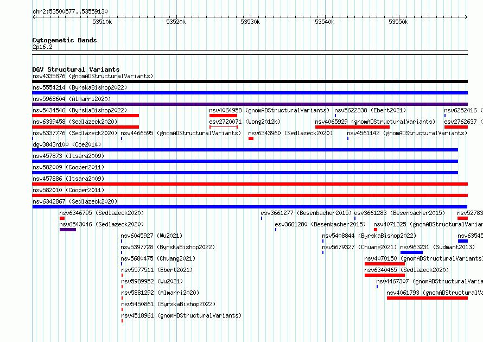Image resolution: width=483 pixels, height=342 pixels.
Task: Click nsv4561142 gnomADStructuralVariants label
Action: [407, 133]
